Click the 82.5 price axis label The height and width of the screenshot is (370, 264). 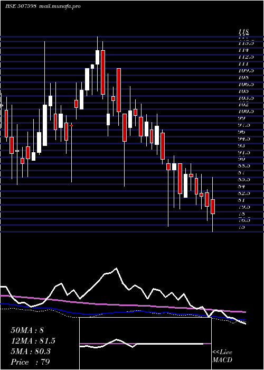244,193
